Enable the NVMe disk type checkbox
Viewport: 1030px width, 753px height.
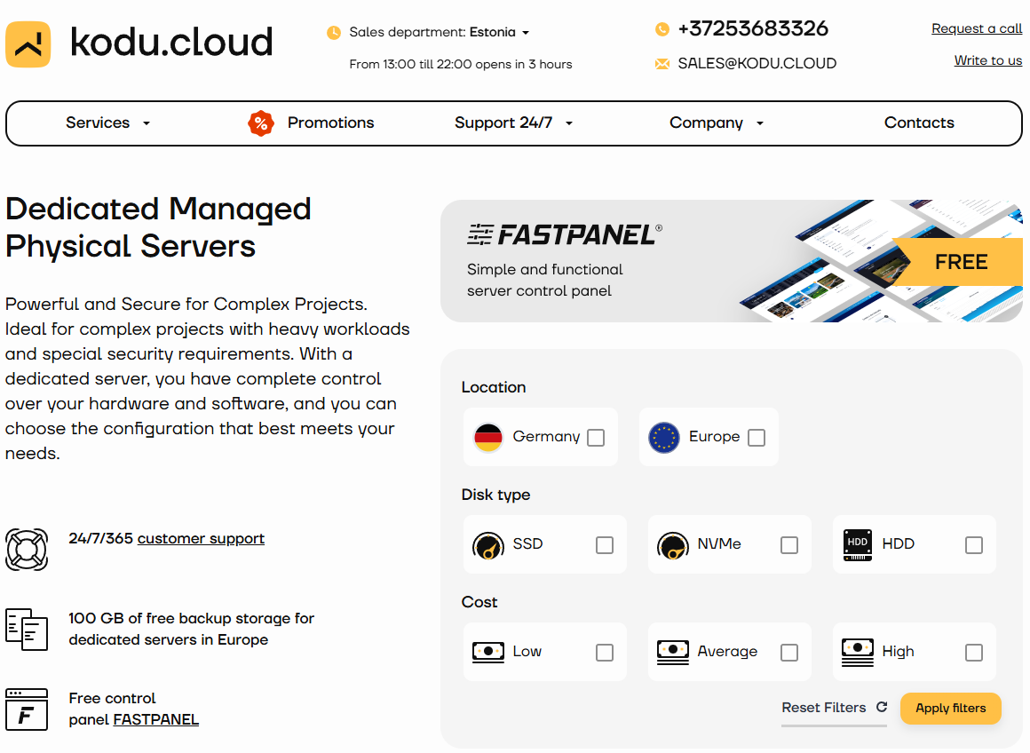tap(788, 544)
